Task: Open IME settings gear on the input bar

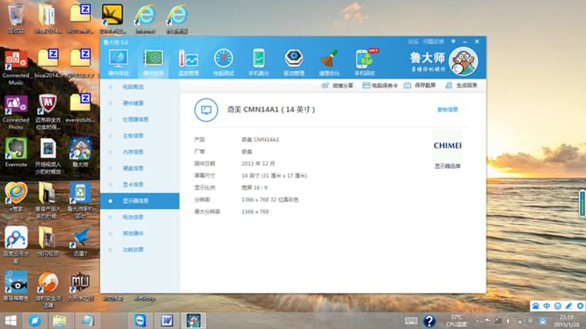Action: (x=580, y=306)
